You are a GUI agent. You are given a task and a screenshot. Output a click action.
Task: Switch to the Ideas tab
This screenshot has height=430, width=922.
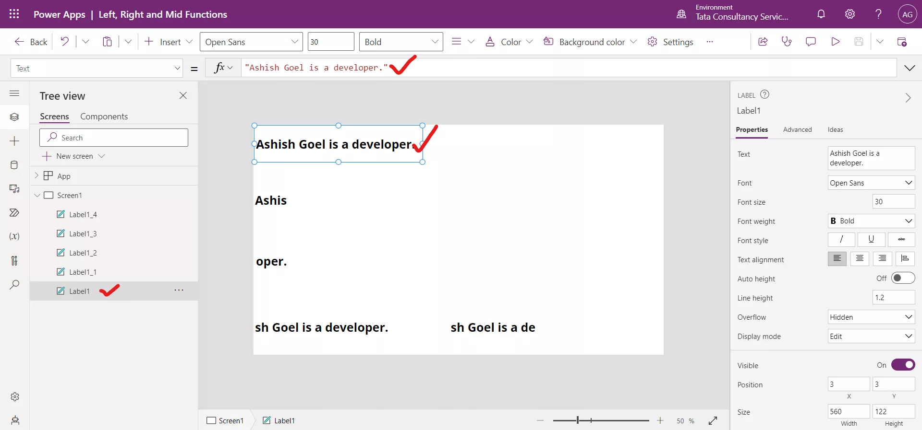point(835,129)
